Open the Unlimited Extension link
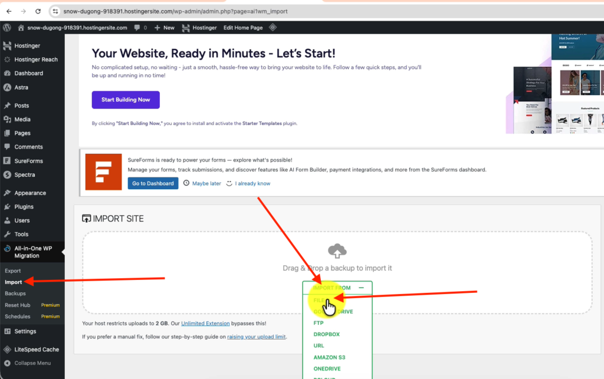This screenshot has width=604, height=379. click(206, 324)
